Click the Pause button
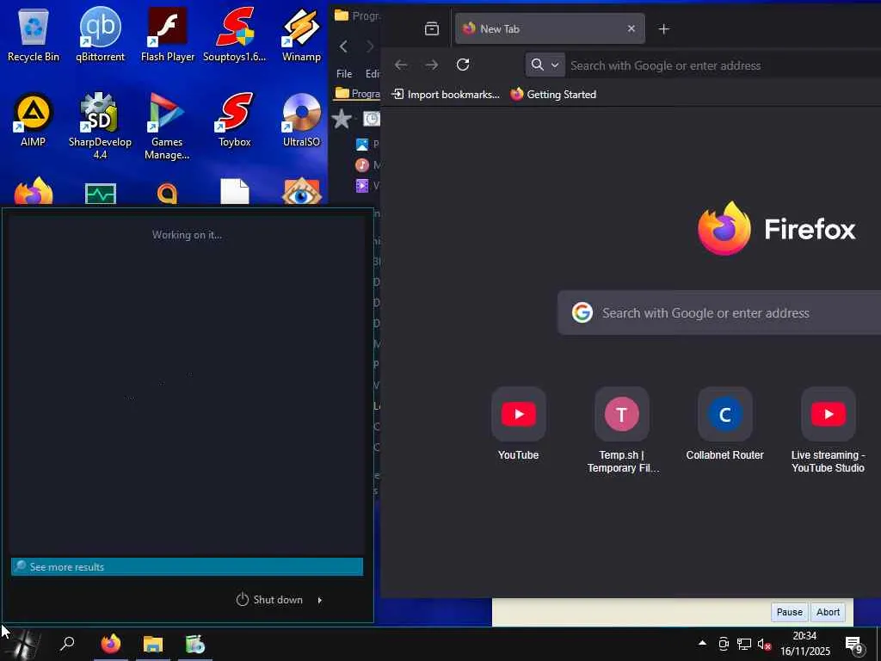The image size is (881, 661). pyautogui.click(x=789, y=612)
